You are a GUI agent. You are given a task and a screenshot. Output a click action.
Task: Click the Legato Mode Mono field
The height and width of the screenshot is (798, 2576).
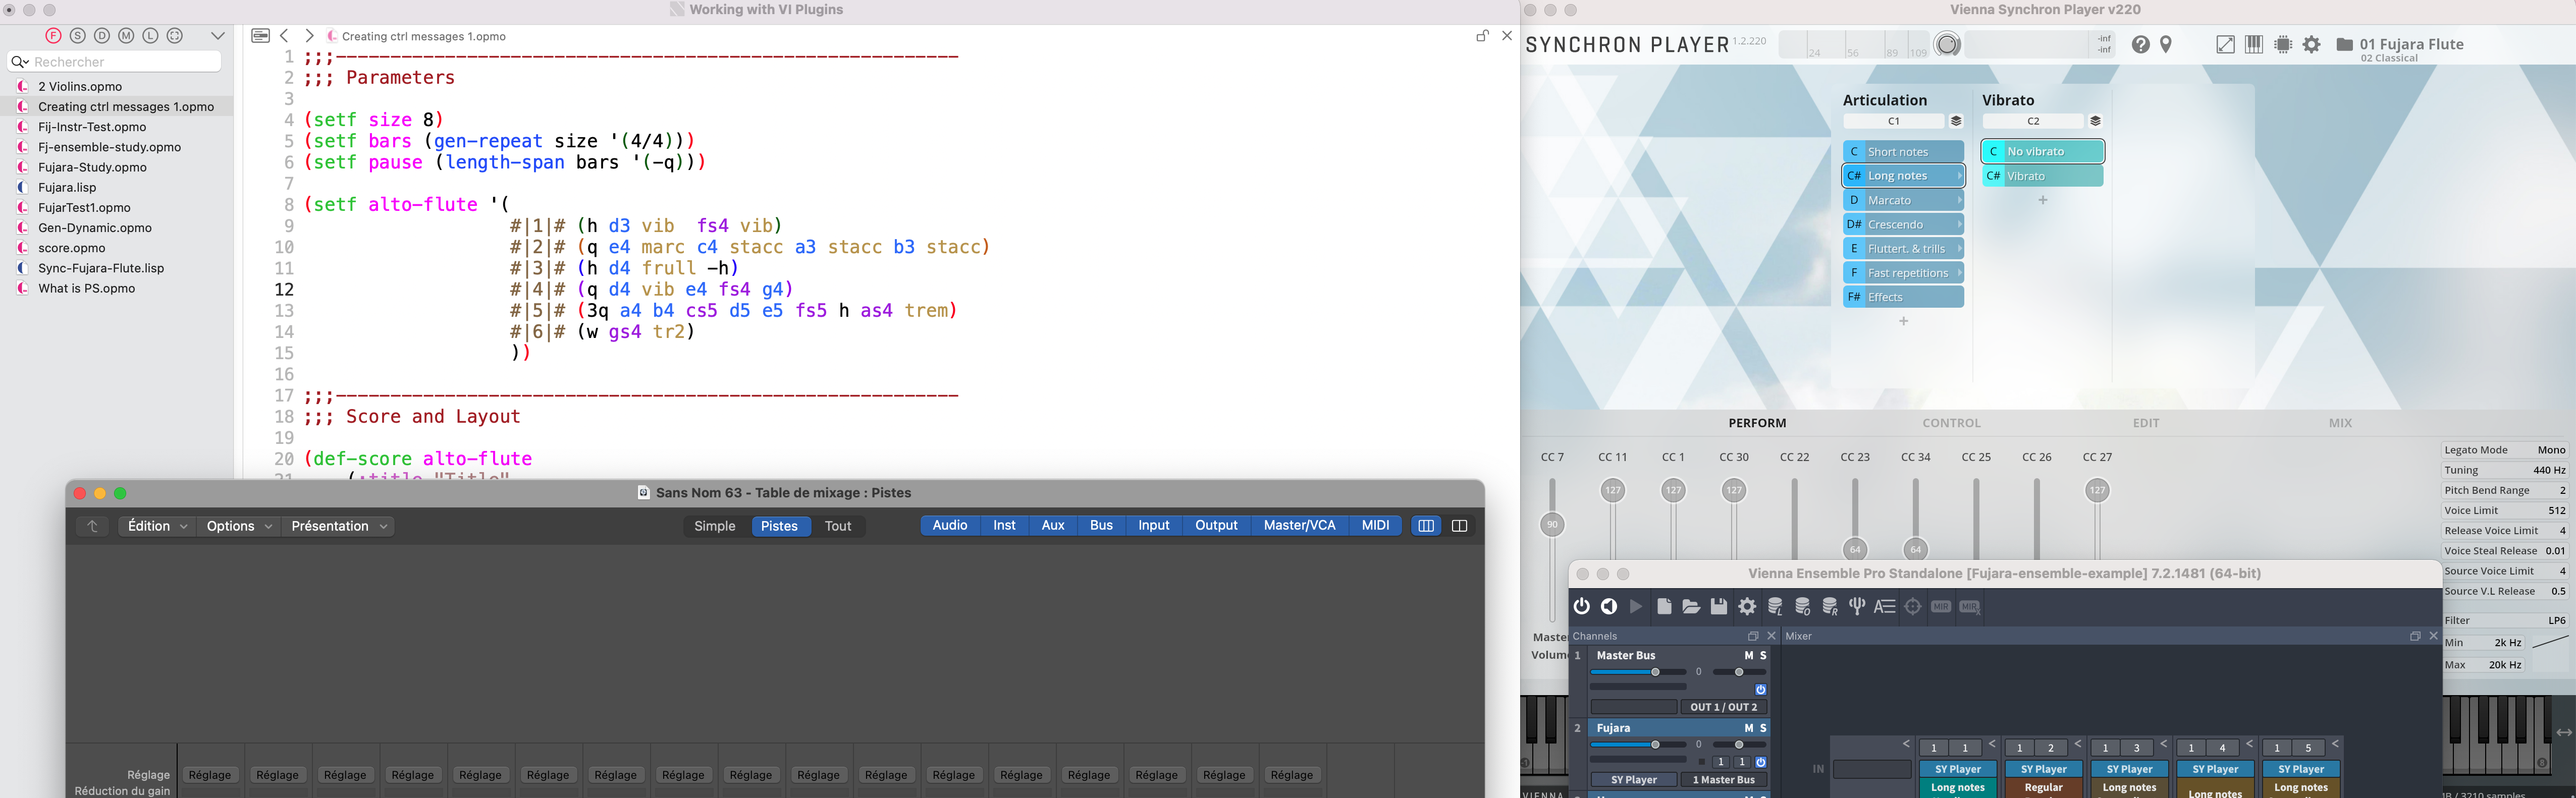point(2505,450)
